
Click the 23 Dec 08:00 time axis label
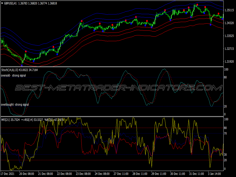[83, 174]
